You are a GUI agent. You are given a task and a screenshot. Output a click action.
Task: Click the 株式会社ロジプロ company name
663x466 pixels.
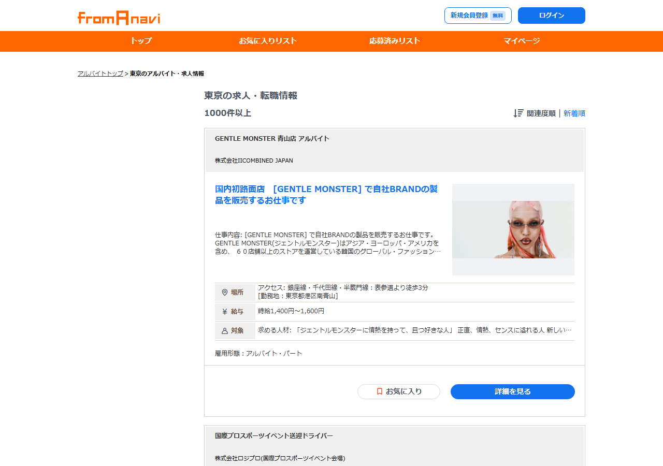(x=280, y=458)
